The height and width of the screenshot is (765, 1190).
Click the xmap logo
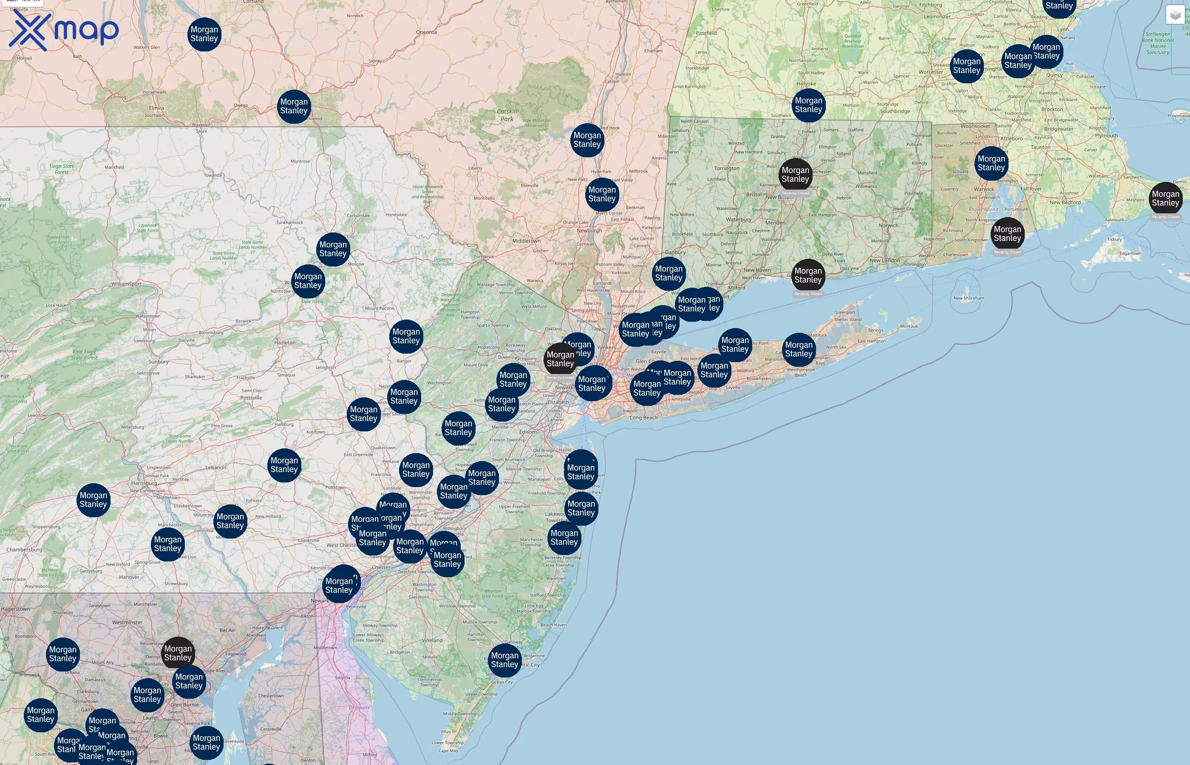pyautogui.click(x=64, y=31)
